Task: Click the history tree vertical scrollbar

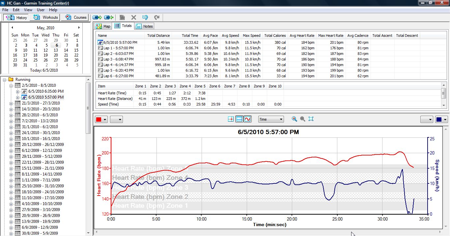Action: 88,108
